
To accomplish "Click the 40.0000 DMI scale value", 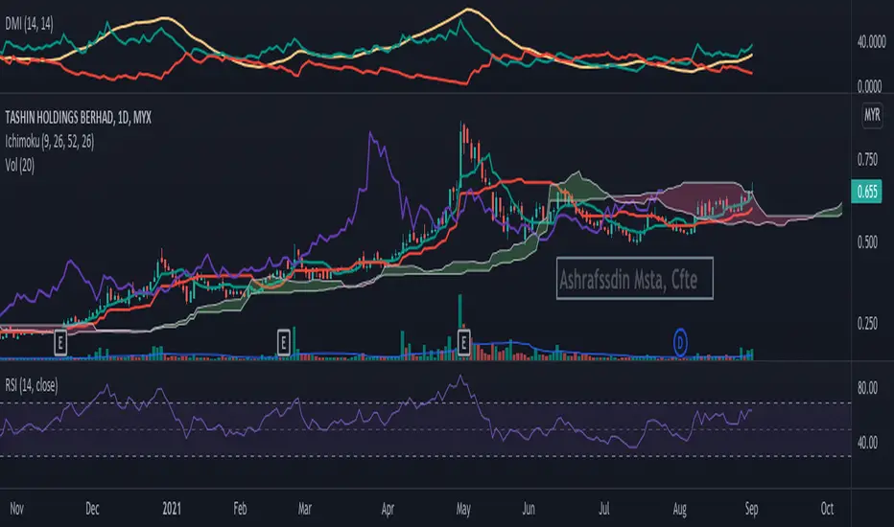I will click(x=871, y=41).
